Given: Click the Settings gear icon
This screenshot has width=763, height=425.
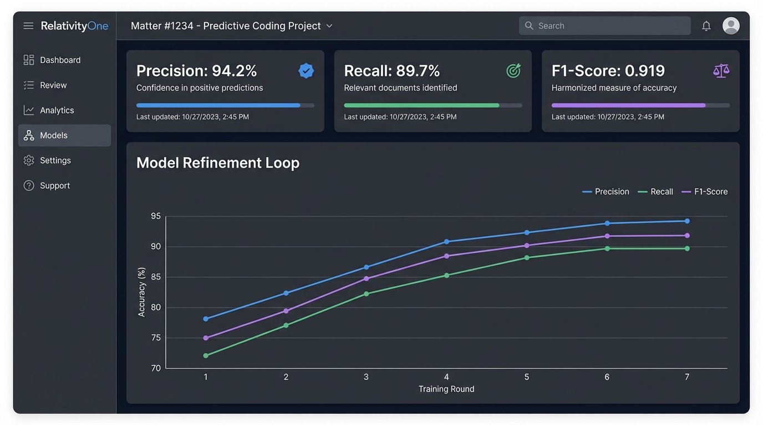Looking at the screenshot, I should click(29, 160).
